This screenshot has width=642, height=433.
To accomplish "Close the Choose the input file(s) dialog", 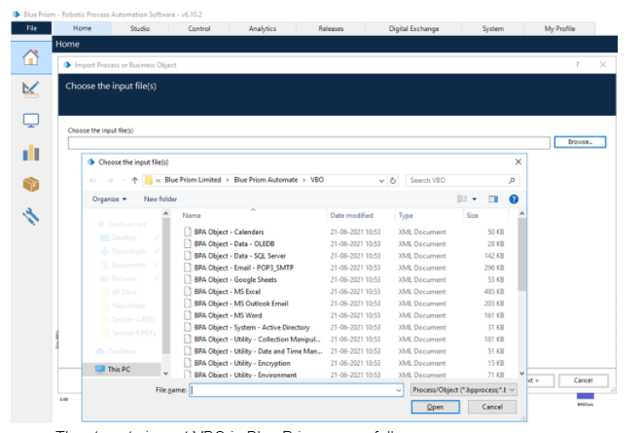I will click(x=518, y=162).
